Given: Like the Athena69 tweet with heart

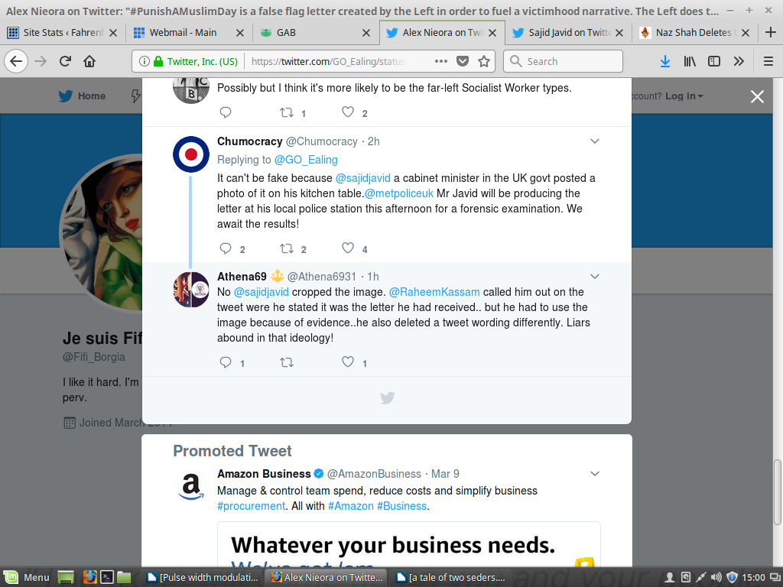Looking at the screenshot, I should [x=347, y=362].
